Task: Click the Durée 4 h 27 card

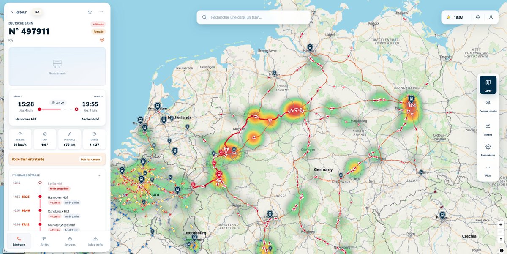Action: point(94,139)
